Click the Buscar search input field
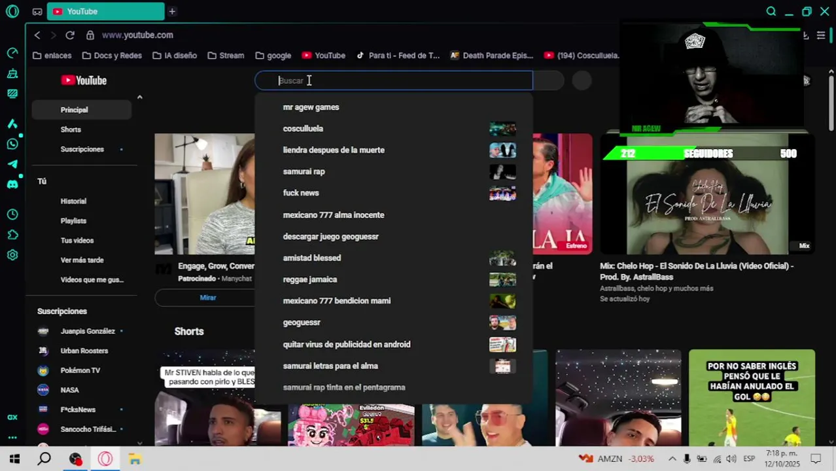 [x=394, y=80]
